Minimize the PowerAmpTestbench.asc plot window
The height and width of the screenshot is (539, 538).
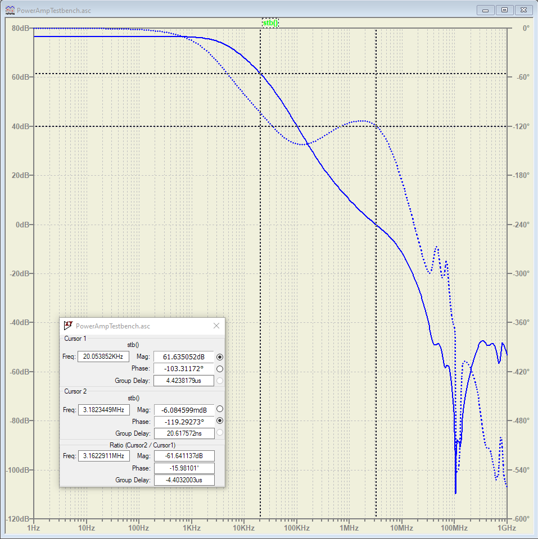[485, 10]
